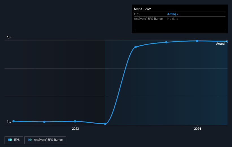Select the data point at 2023 axis mark
Image resolution: width=232 pixels, height=147 pixels.
pyautogui.click(x=75, y=121)
